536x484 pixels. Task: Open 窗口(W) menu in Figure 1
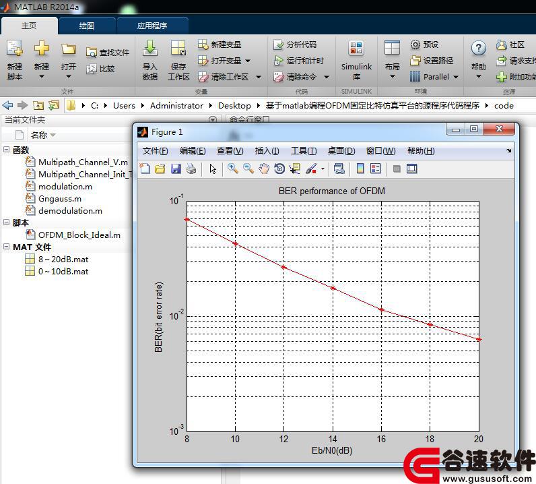pyautogui.click(x=381, y=151)
